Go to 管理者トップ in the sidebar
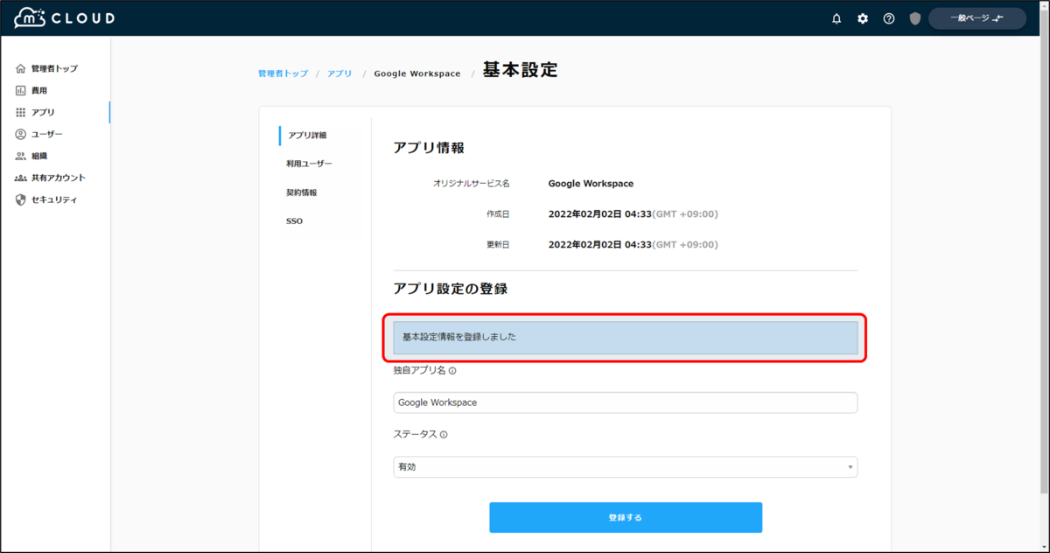The image size is (1050, 553). pyautogui.click(x=54, y=68)
